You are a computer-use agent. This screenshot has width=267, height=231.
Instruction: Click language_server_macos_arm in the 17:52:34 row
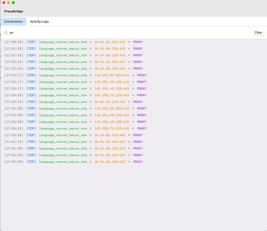(x=63, y=69)
